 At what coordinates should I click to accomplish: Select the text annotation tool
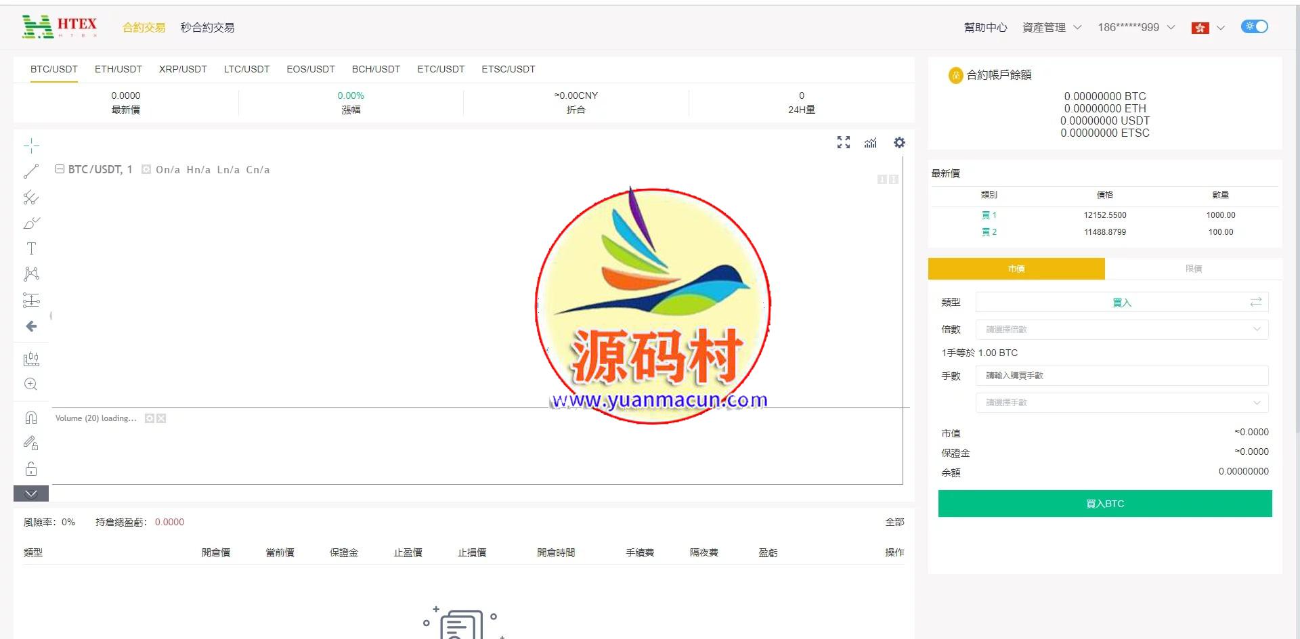[x=31, y=248]
